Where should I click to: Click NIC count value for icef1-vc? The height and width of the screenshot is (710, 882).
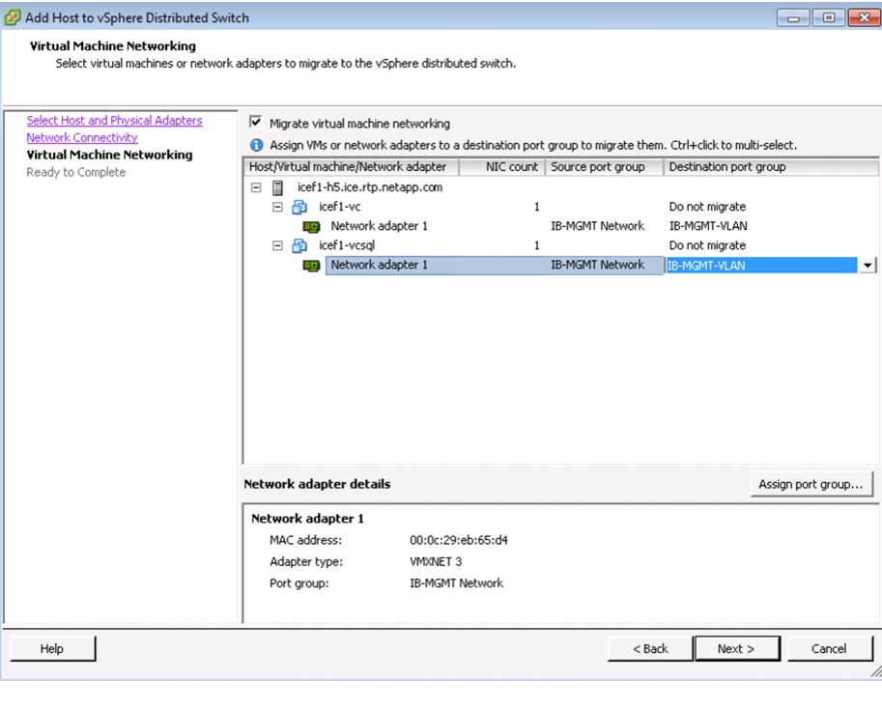pos(536,207)
